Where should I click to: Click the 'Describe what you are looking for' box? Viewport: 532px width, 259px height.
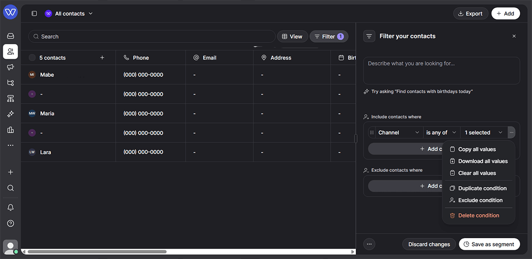click(x=441, y=70)
